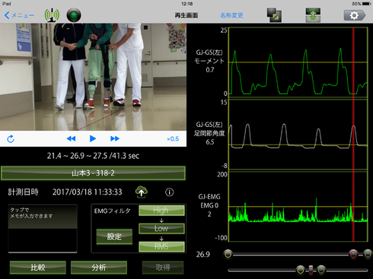Viewport: 373px width, 279px height.
Task: Tap the yellow start knob on upper slider
Action: point(228,254)
